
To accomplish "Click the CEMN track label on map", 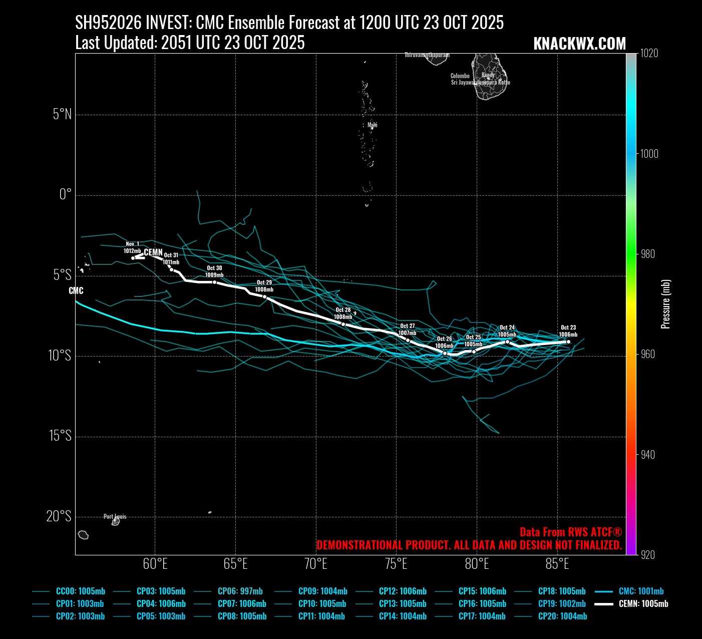I will click(x=153, y=252).
